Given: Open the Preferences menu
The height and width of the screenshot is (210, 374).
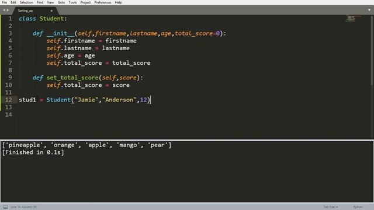Looking at the screenshot, I should click(x=103, y=2).
